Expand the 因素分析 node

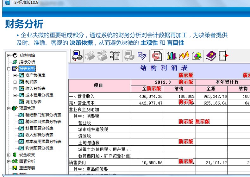point(9,161)
